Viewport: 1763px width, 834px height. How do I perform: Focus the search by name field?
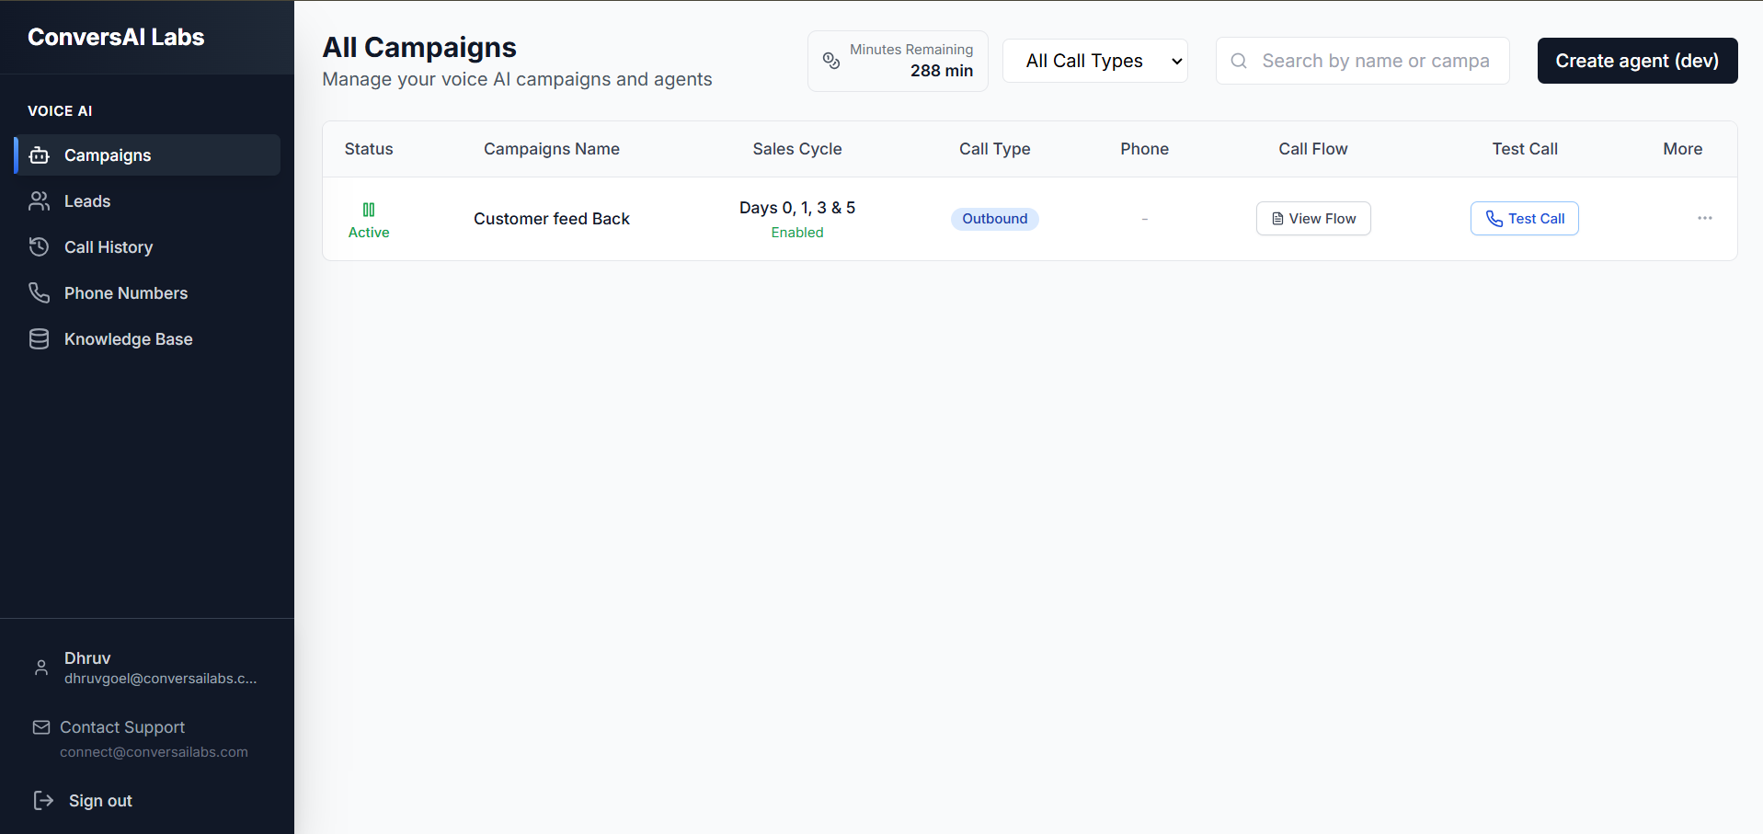(1363, 61)
